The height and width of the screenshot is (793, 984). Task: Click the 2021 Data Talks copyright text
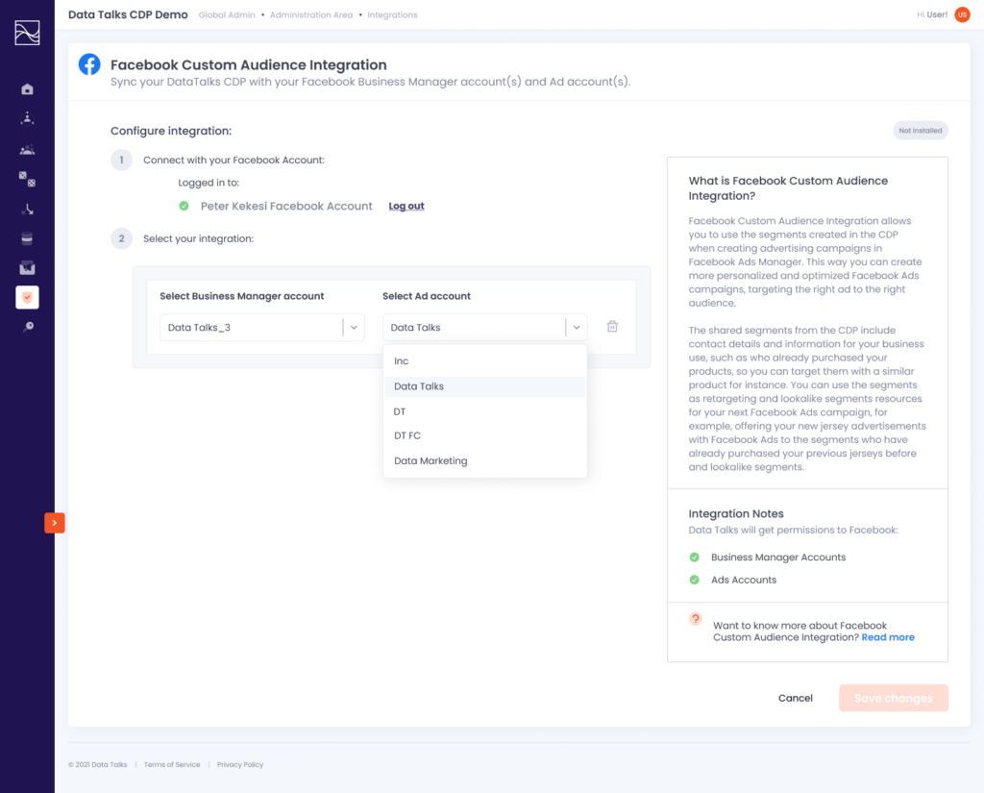98,765
